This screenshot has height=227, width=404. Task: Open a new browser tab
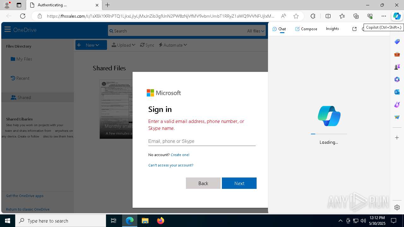[x=108, y=5]
